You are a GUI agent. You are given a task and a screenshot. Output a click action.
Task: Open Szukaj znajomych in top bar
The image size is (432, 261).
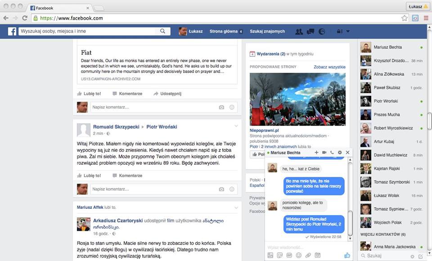pos(267,31)
